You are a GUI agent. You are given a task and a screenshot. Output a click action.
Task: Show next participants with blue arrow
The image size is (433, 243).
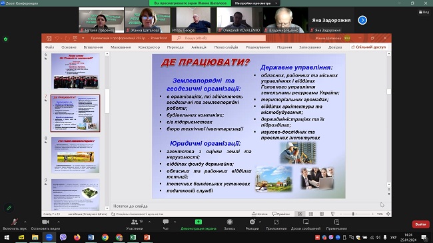point(362,20)
